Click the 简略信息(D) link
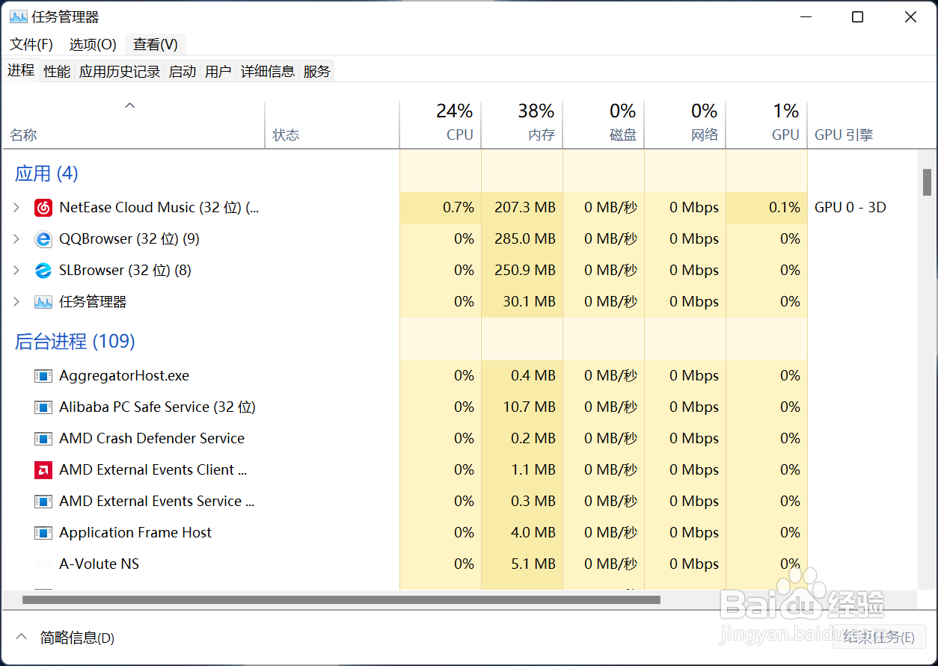This screenshot has height=666, width=938. coord(77,638)
